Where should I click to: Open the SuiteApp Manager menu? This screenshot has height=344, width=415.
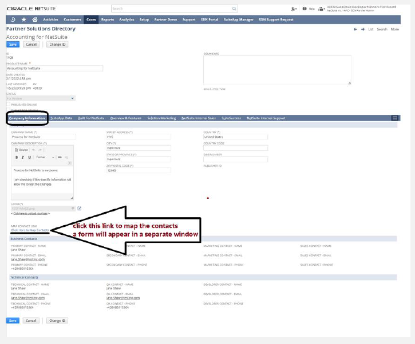click(x=239, y=19)
